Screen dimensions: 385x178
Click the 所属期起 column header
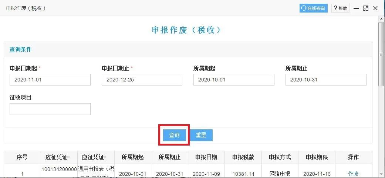coord(133,157)
